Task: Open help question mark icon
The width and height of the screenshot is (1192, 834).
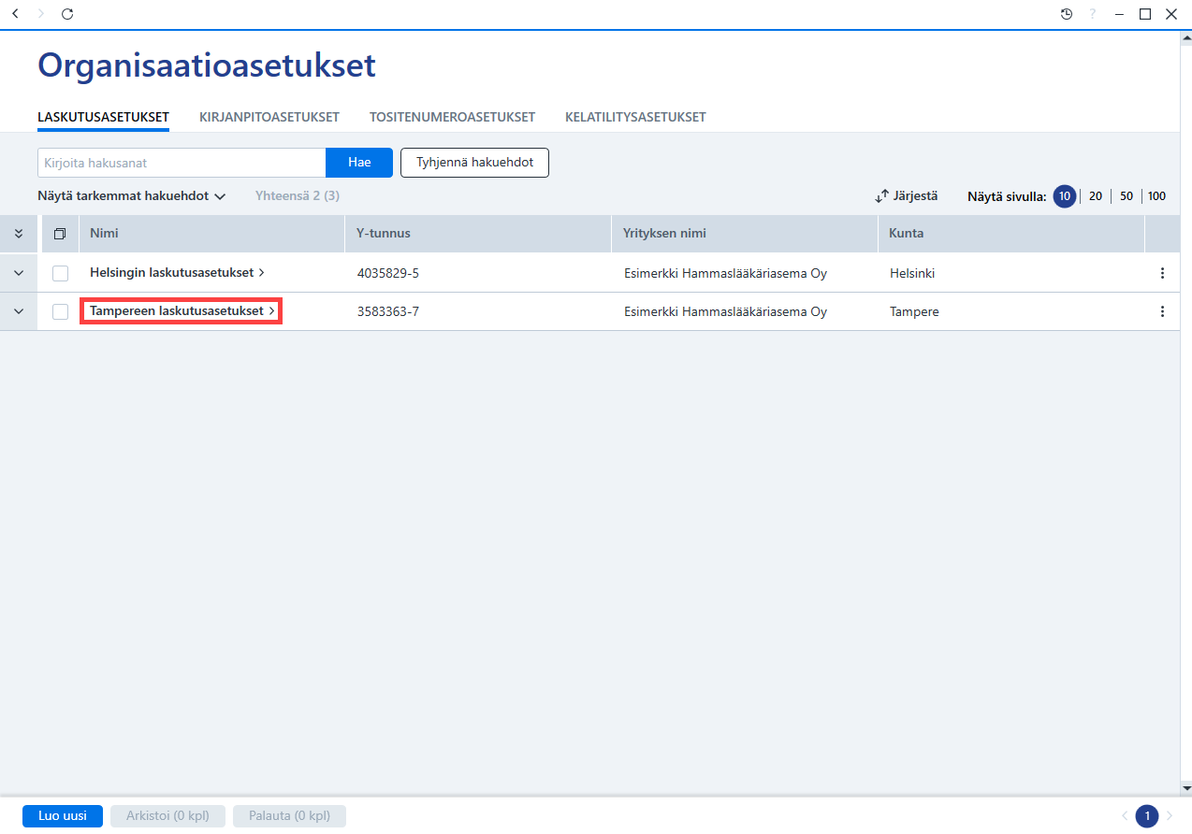Action: tap(1092, 14)
